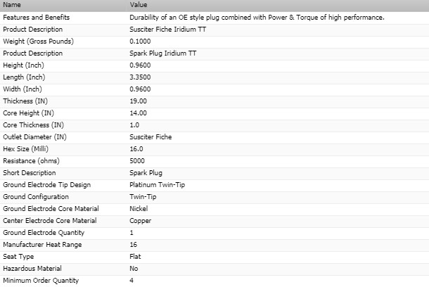Select the Nickel core material value
This screenshot has height=287, width=429.
coord(139,208)
